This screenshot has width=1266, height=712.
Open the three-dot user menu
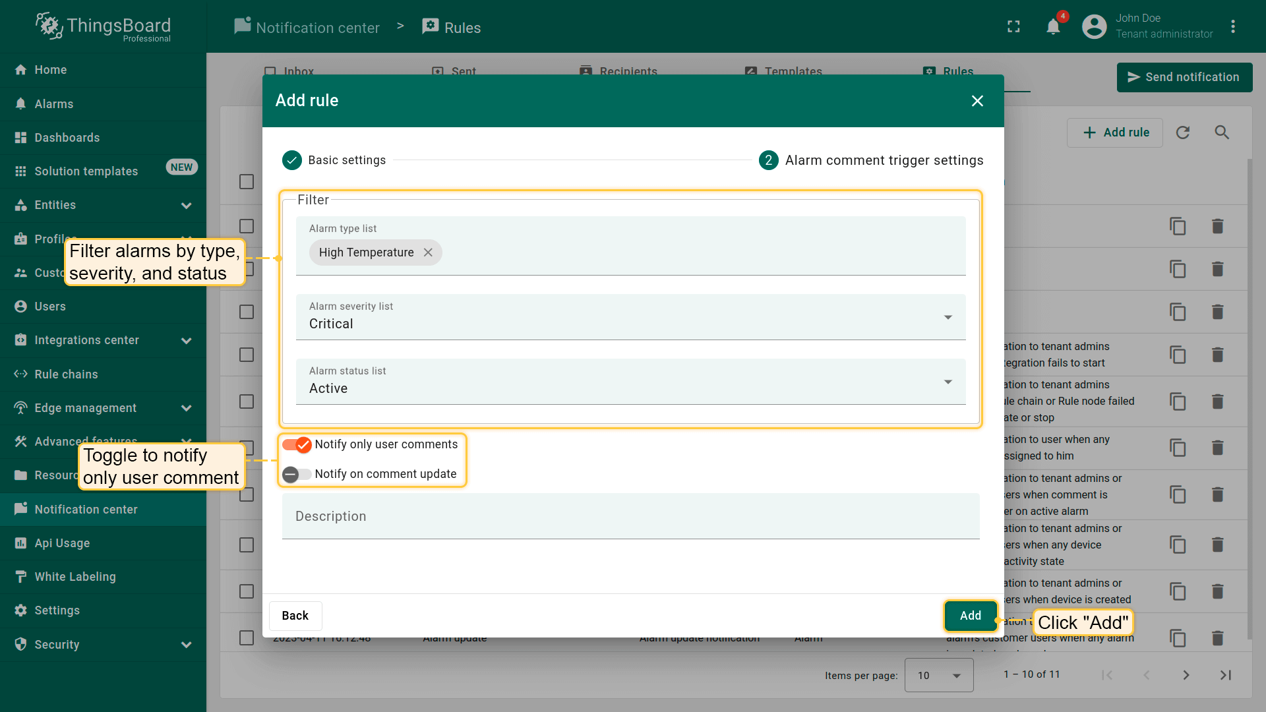[x=1232, y=27]
